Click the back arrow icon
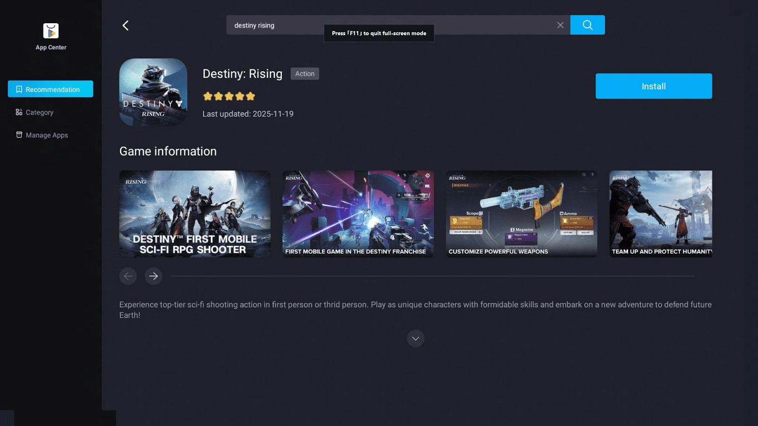 (x=125, y=25)
